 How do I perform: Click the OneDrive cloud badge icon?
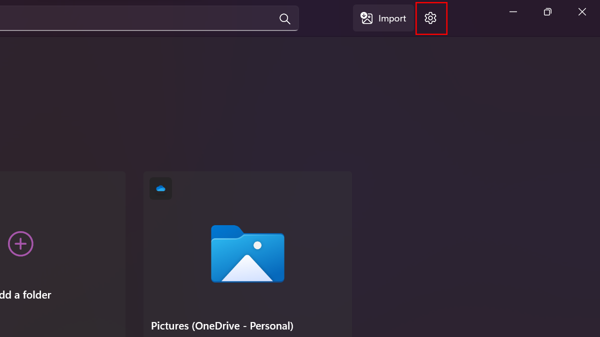coord(160,188)
